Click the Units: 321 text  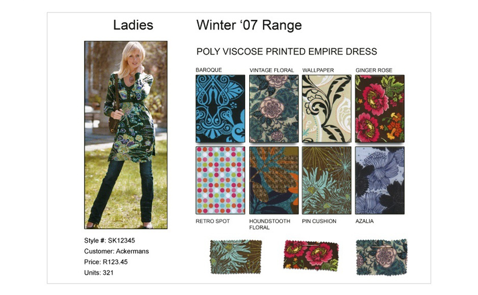(99, 272)
